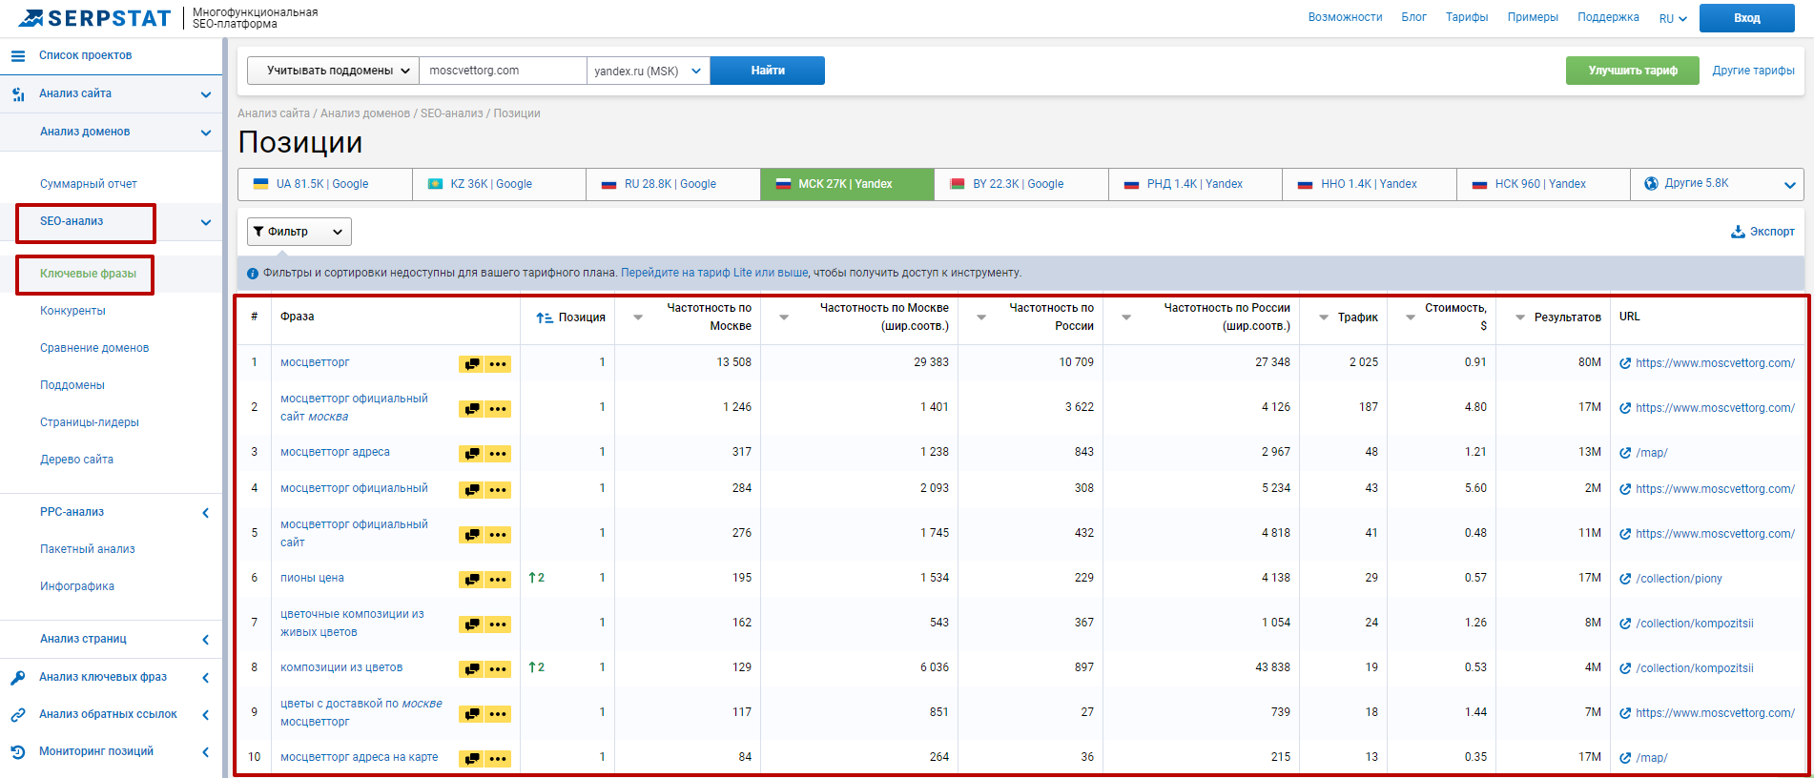Click the history icon for Мониторинг позиций
Viewport: 1814px width, 778px height.
[x=17, y=752]
